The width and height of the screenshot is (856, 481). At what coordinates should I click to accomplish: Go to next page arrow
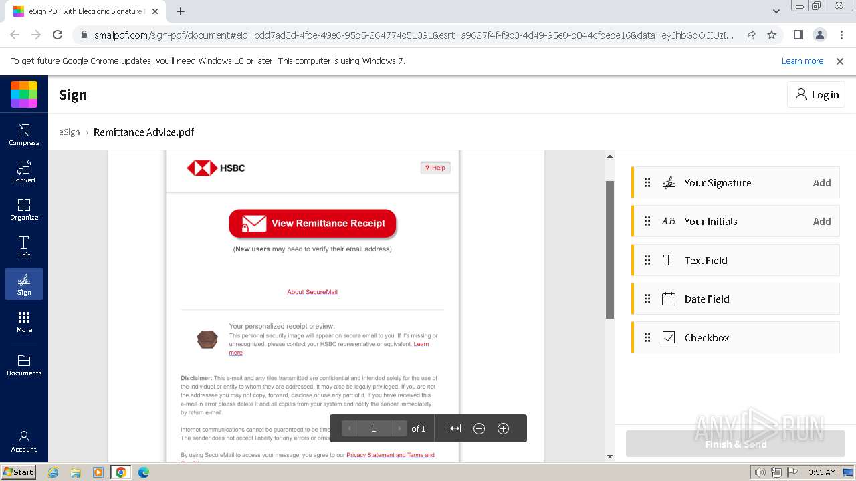pyautogui.click(x=399, y=428)
